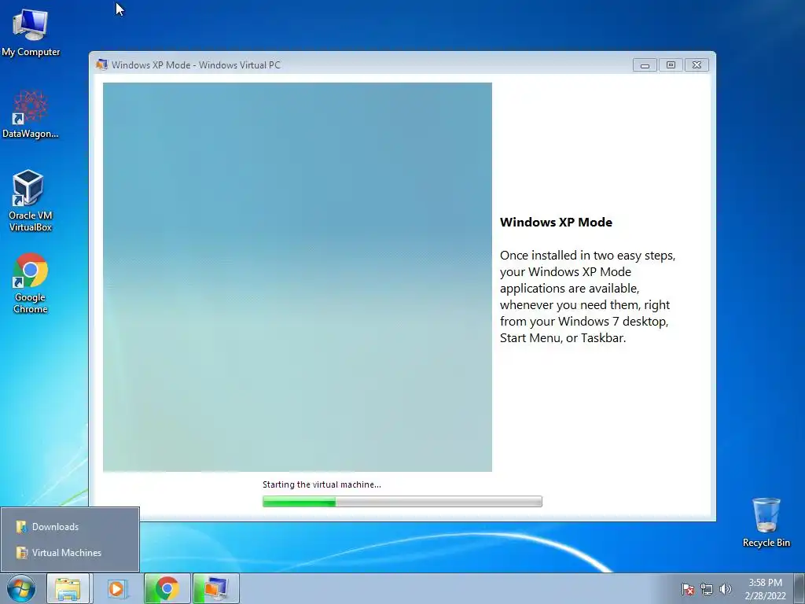Click the Windows XP Mode title bar icon
The height and width of the screenshot is (604, 805).
point(101,64)
